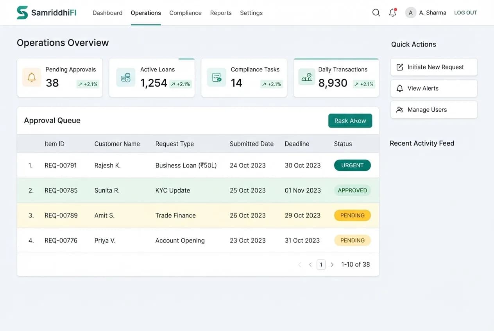Click item ID REQ-00776
Screen dimensions: 494x331
61,240
